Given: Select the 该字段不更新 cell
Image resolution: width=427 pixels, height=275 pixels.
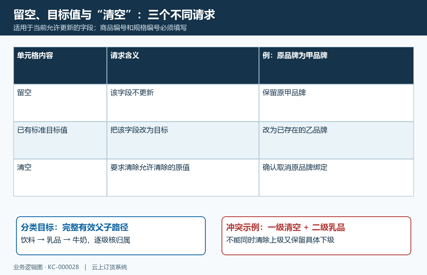Looking at the screenshot, I should point(183,103).
